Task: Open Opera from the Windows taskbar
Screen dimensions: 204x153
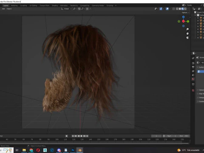Action: point(38,150)
